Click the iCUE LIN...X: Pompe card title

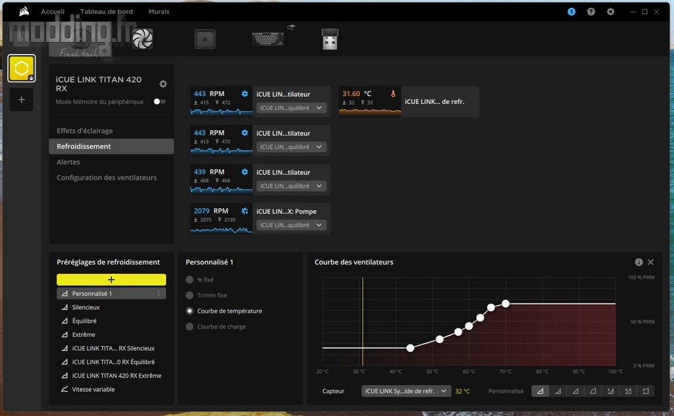pyautogui.click(x=286, y=211)
